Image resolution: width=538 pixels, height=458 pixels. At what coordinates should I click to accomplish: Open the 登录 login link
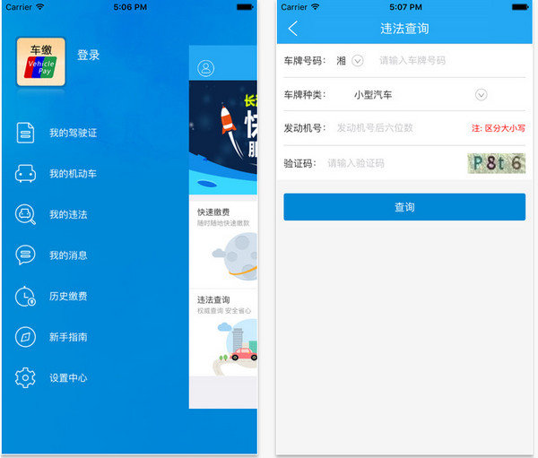pyautogui.click(x=88, y=55)
